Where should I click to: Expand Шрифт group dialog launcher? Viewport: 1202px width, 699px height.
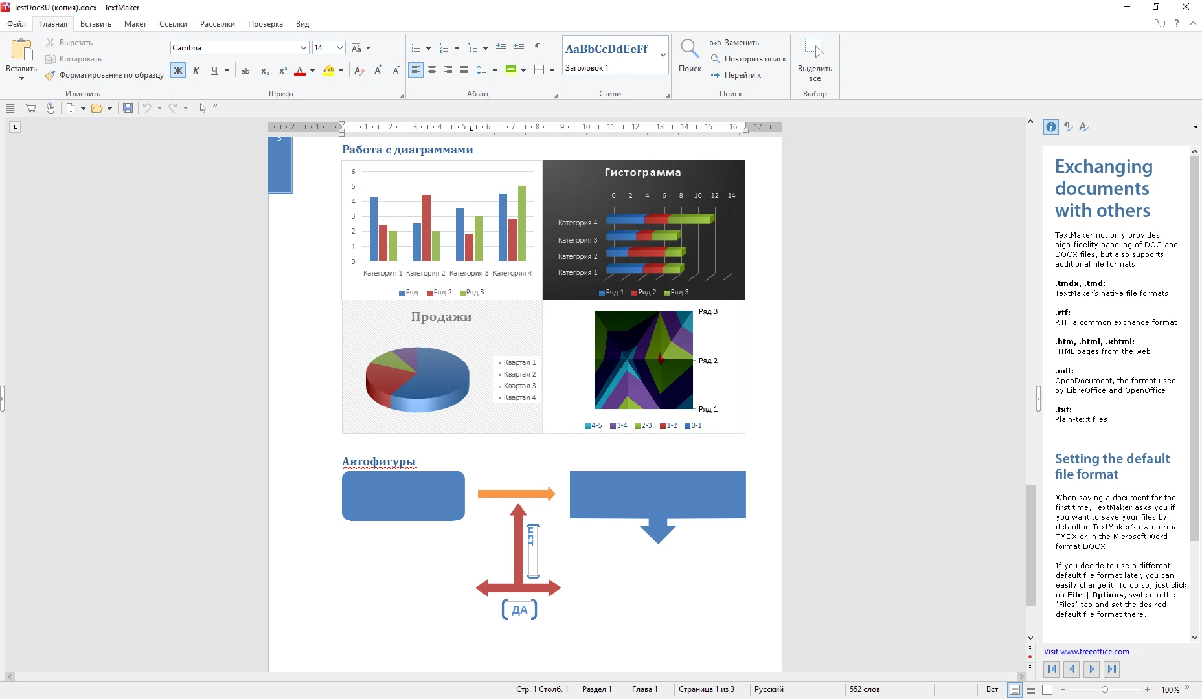[x=402, y=96]
